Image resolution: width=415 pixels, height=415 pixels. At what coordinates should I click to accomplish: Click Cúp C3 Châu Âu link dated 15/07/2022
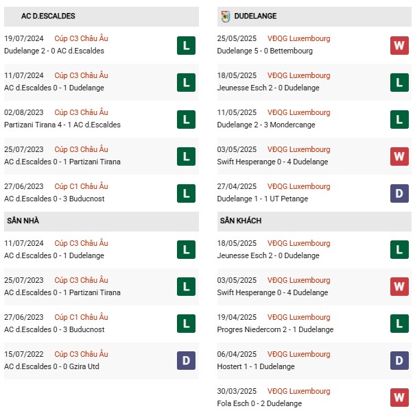pos(80,354)
